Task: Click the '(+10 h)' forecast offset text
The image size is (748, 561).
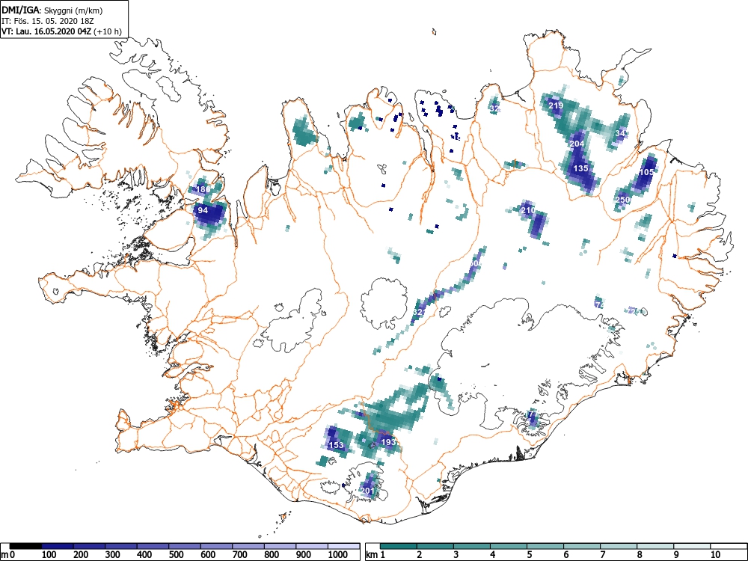Action: tap(108, 31)
